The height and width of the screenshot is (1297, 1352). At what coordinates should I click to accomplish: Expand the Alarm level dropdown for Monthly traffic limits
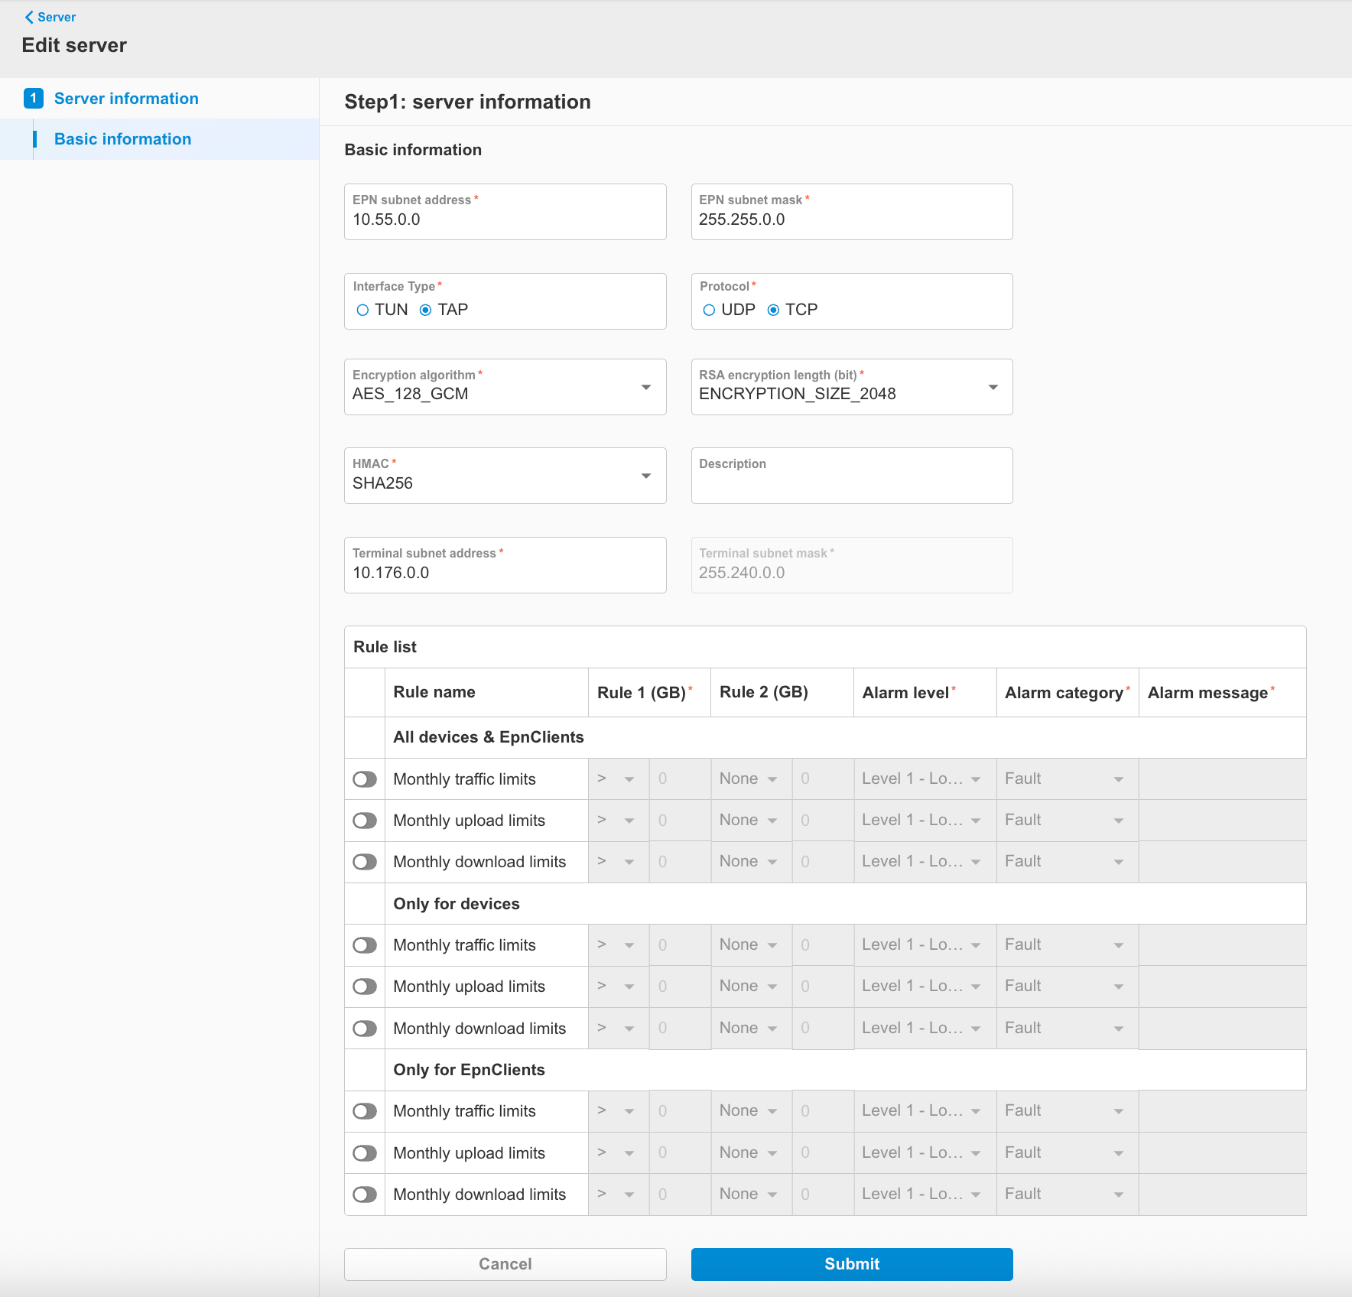point(975,779)
